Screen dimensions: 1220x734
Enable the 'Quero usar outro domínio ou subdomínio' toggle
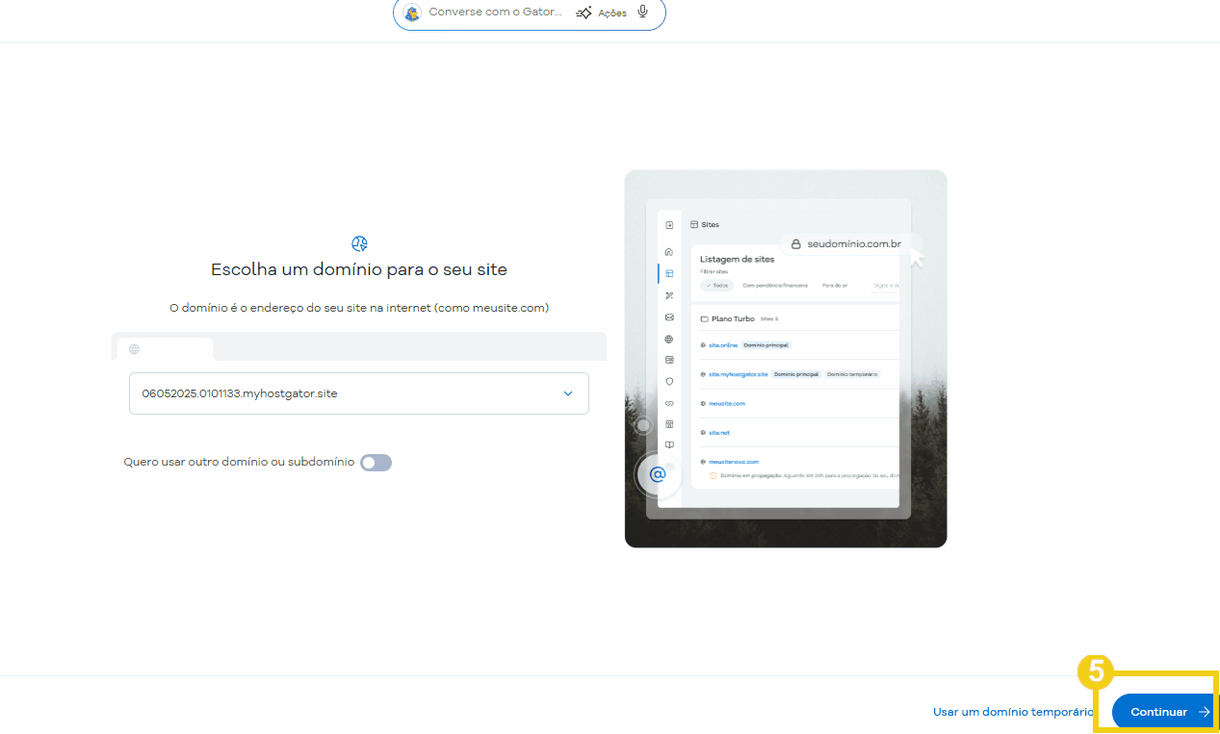pyautogui.click(x=376, y=463)
